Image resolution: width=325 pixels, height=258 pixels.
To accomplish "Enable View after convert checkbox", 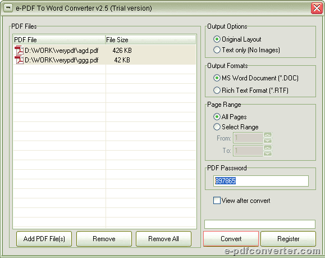I will (x=217, y=201).
